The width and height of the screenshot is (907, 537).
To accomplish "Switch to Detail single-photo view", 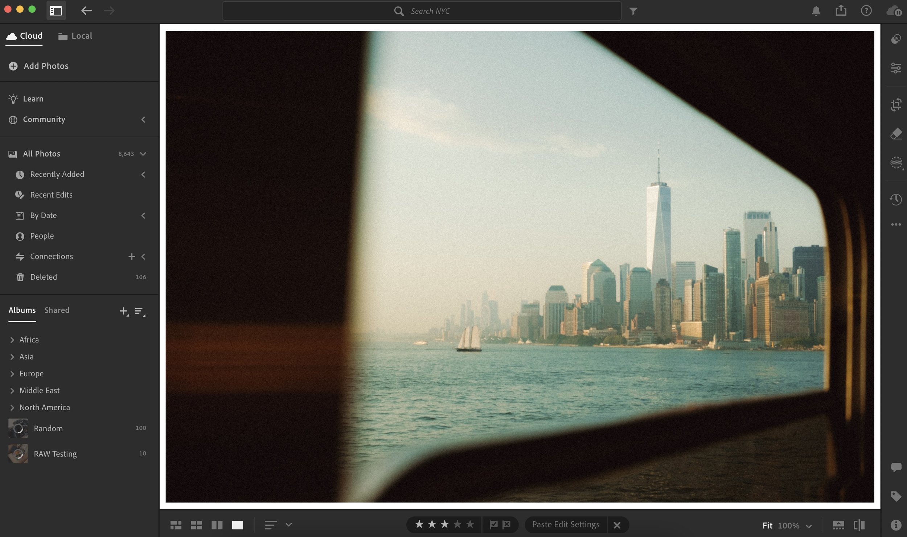I will 238,525.
